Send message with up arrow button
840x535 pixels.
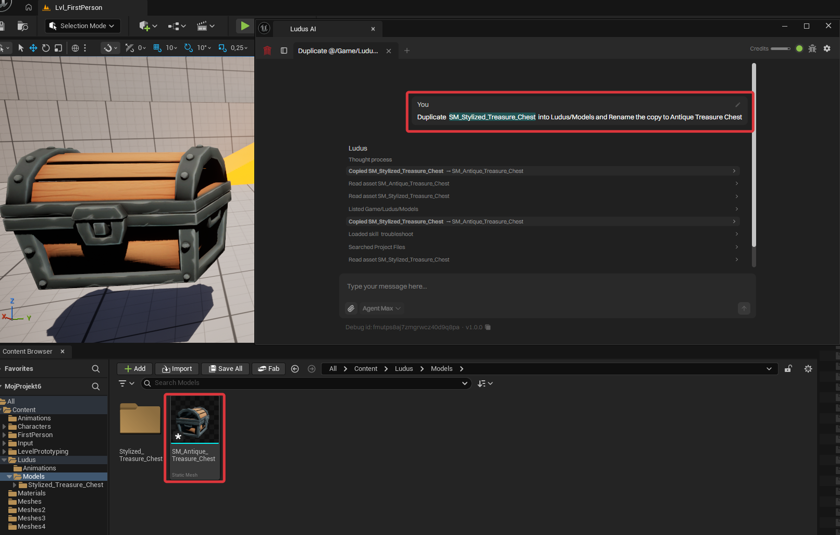744,308
